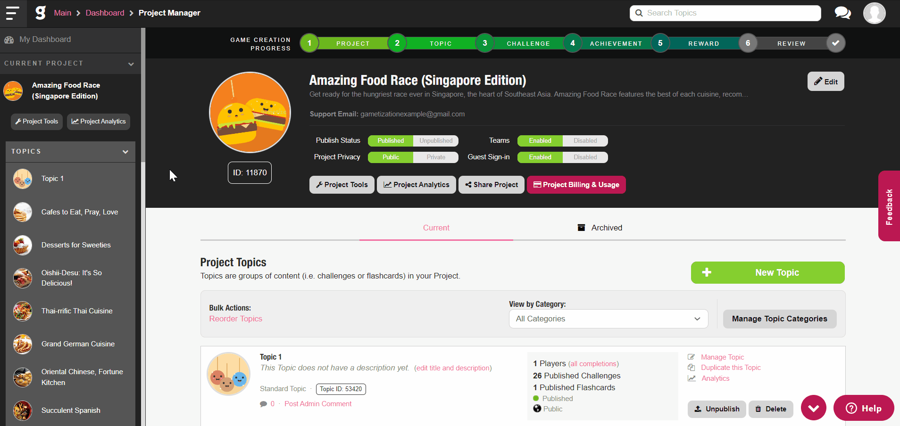Switch to the Current tab
Screen dimensions: 900x426
coord(436,228)
